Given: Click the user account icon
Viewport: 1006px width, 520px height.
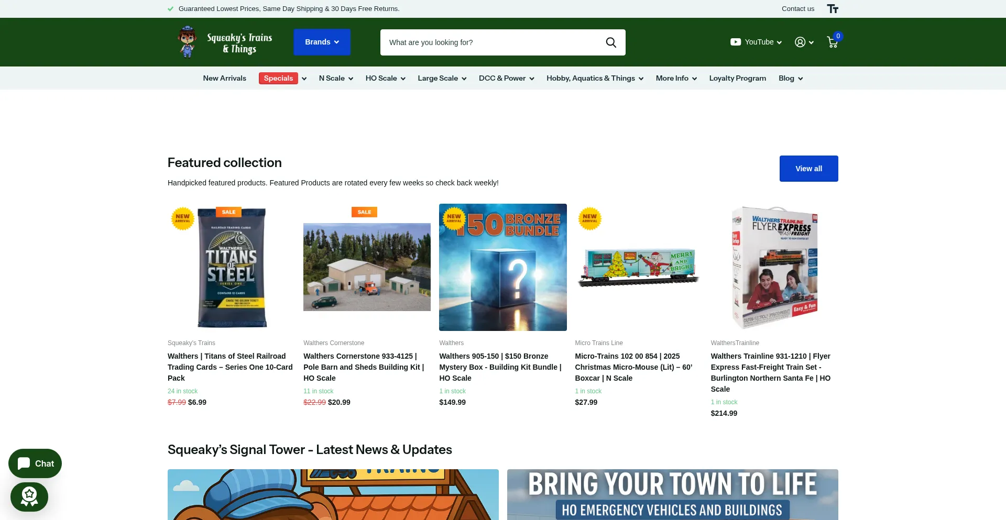Looking at the screenshot, I should [800, 42].
